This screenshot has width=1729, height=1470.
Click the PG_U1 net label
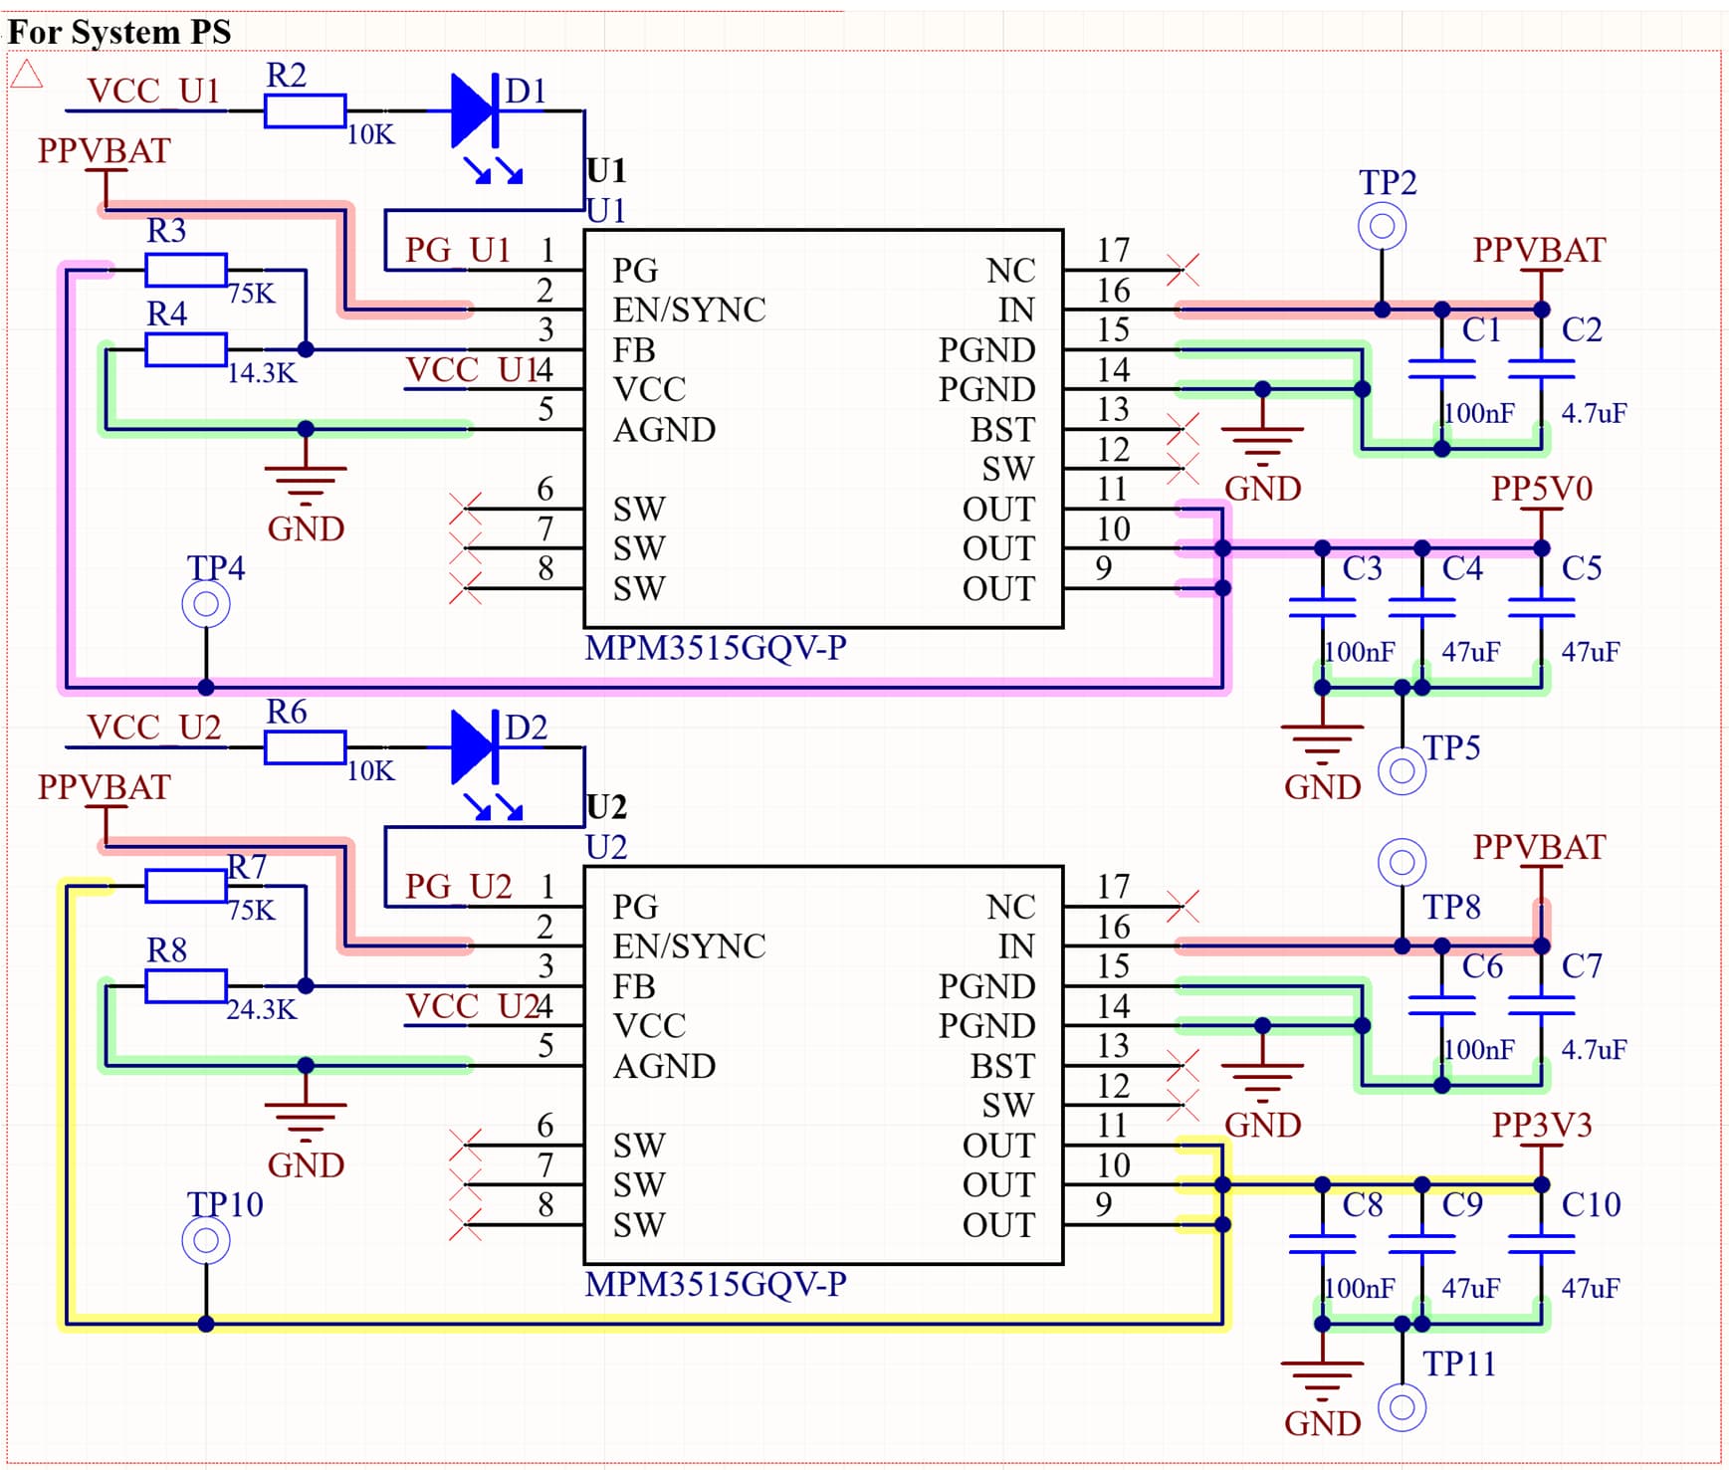[458, 250]
